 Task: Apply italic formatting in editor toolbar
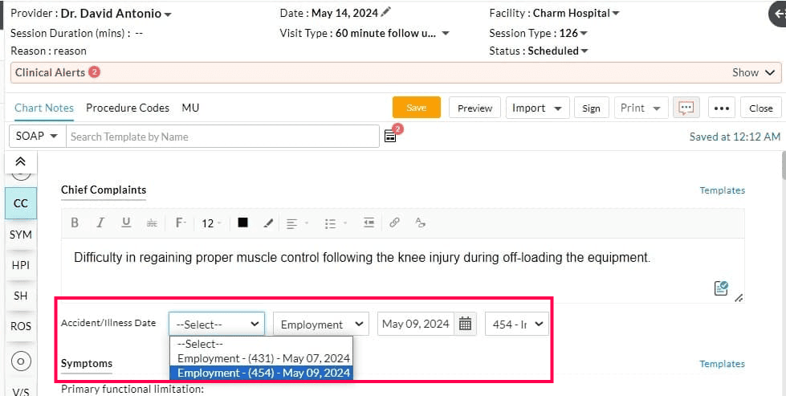(100, 223)
